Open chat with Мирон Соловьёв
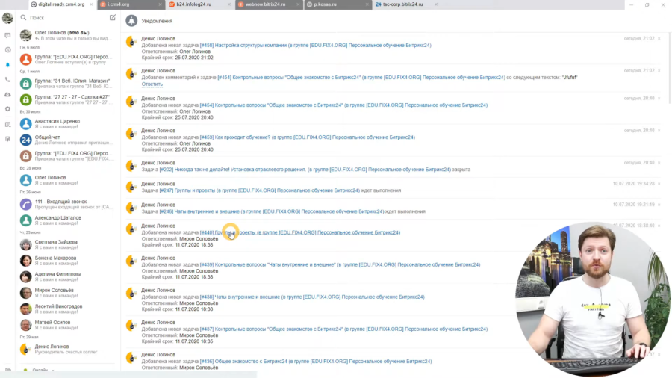Viewport: 672px width, 378px height. [66, 293]
